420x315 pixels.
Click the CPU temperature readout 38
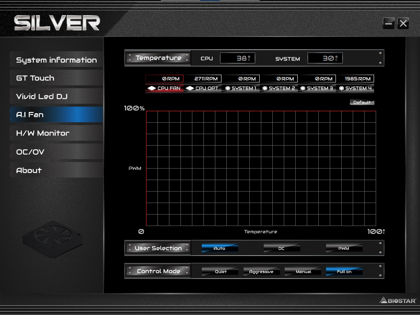pyautogui.click(x=237, y=58)
